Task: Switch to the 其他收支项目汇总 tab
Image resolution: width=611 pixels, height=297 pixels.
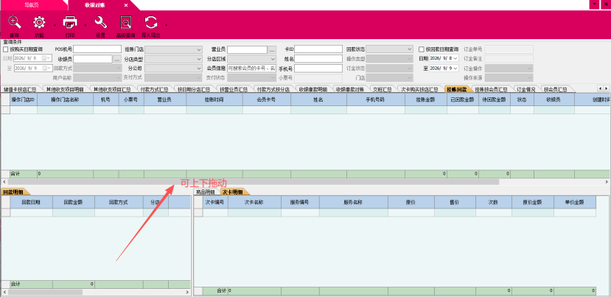Action: pyautogui.click(x=112, y=89)
